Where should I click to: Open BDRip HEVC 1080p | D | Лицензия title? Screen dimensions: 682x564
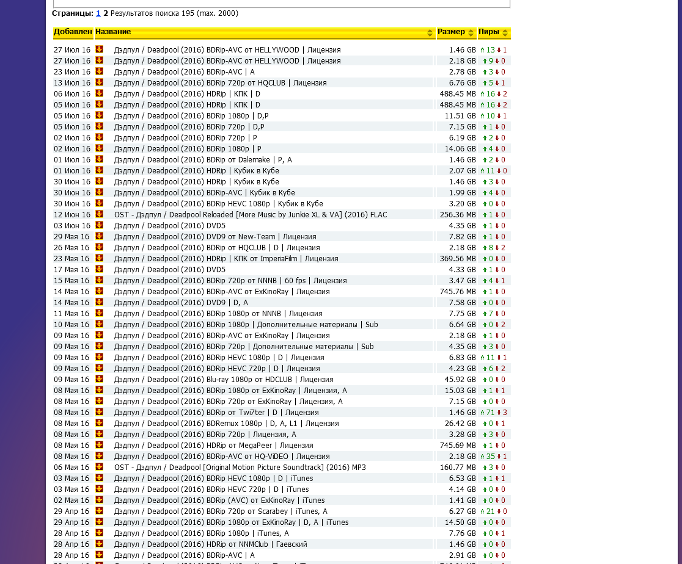219,358
